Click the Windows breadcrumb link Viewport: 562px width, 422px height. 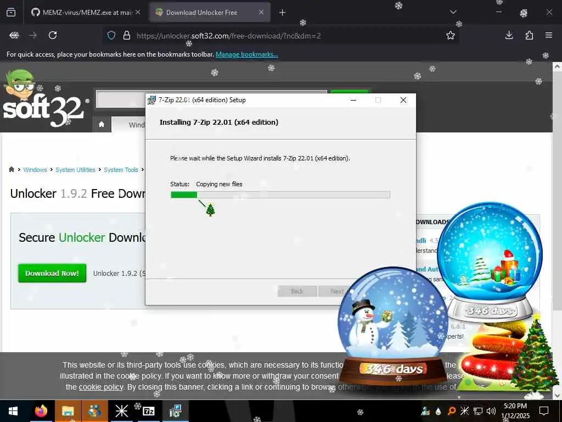[35, 170]
